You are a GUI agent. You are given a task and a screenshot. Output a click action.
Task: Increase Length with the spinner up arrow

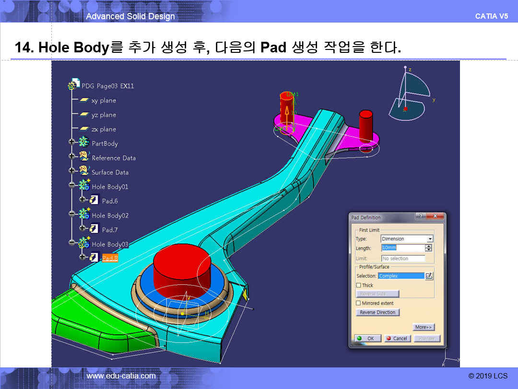(x=429, y=246)
